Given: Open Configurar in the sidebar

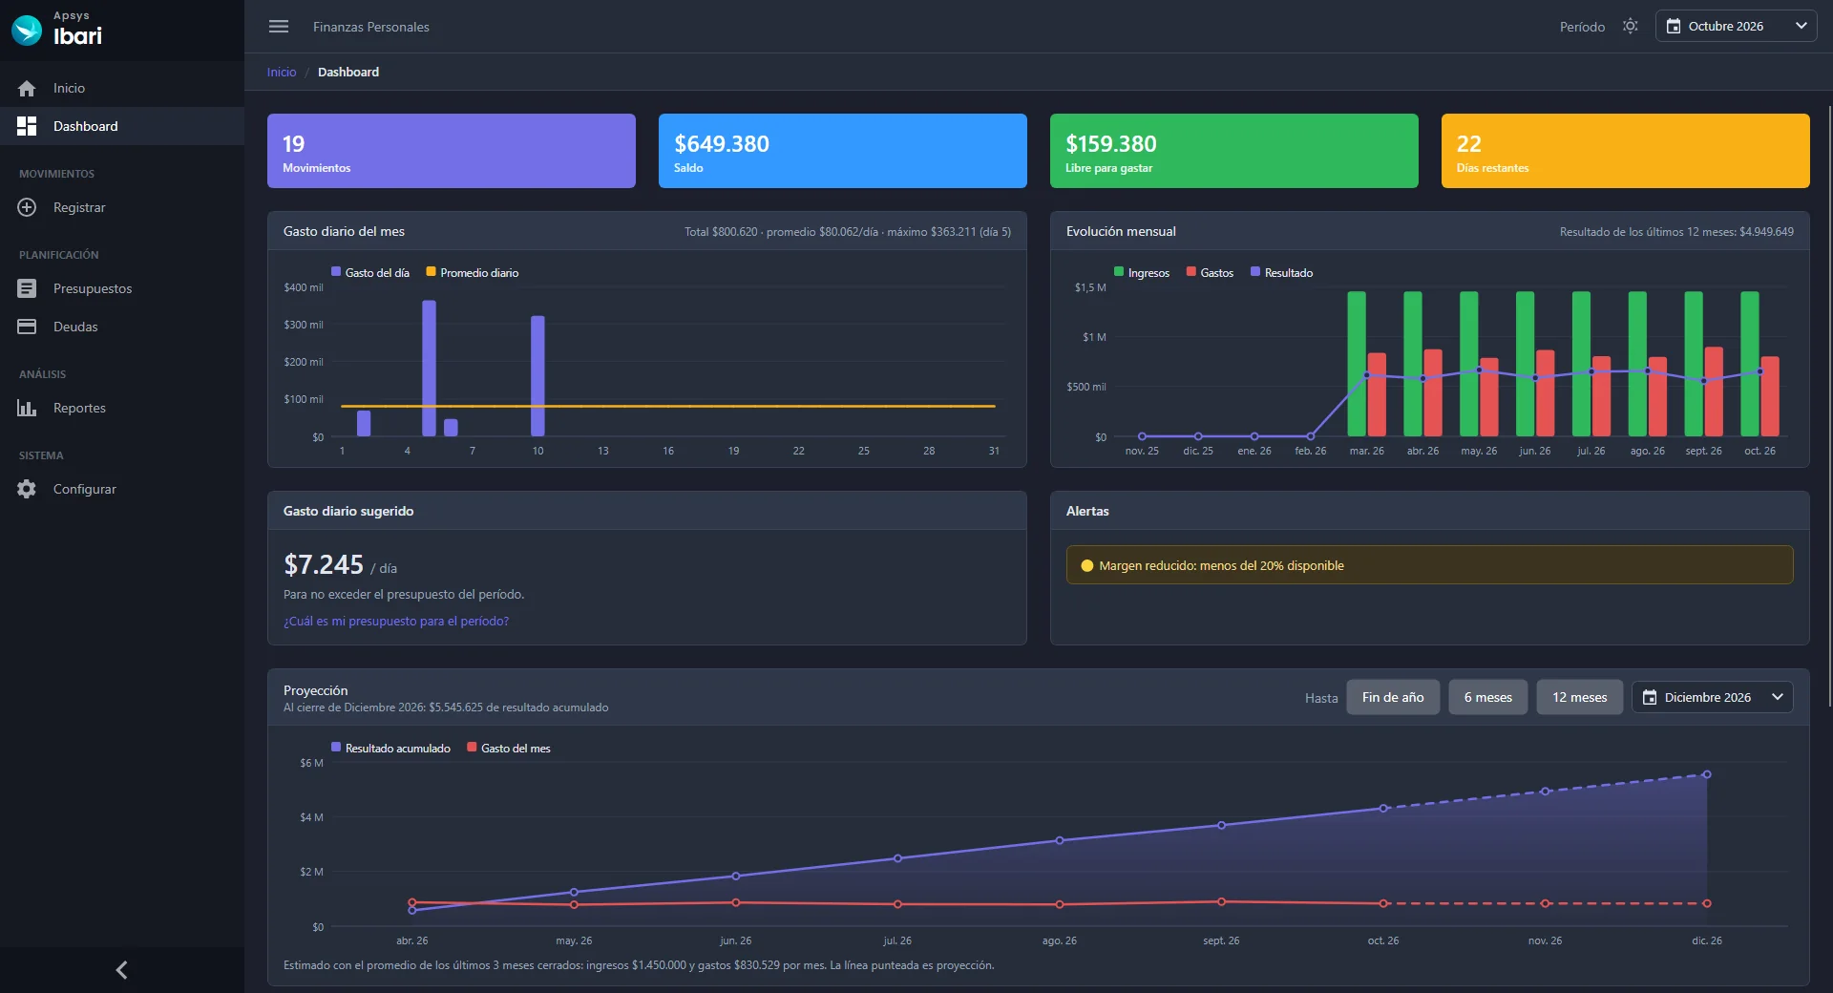Looking at the screenshot, I should tap(122, 489).
